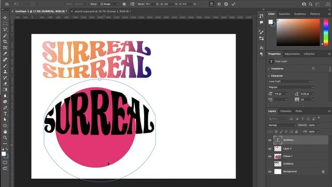
Task: Open the Paragraph panel icon
Action: pyautogui.click(x=261, y=54)
